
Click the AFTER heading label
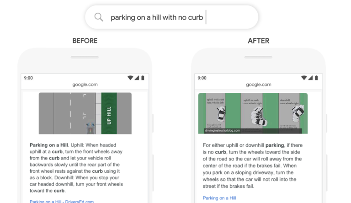pos(259,41)
